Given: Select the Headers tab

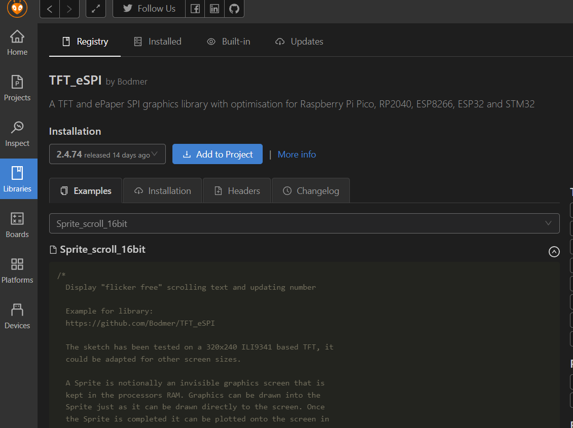Looking at the screenshot, I should 237,191.
